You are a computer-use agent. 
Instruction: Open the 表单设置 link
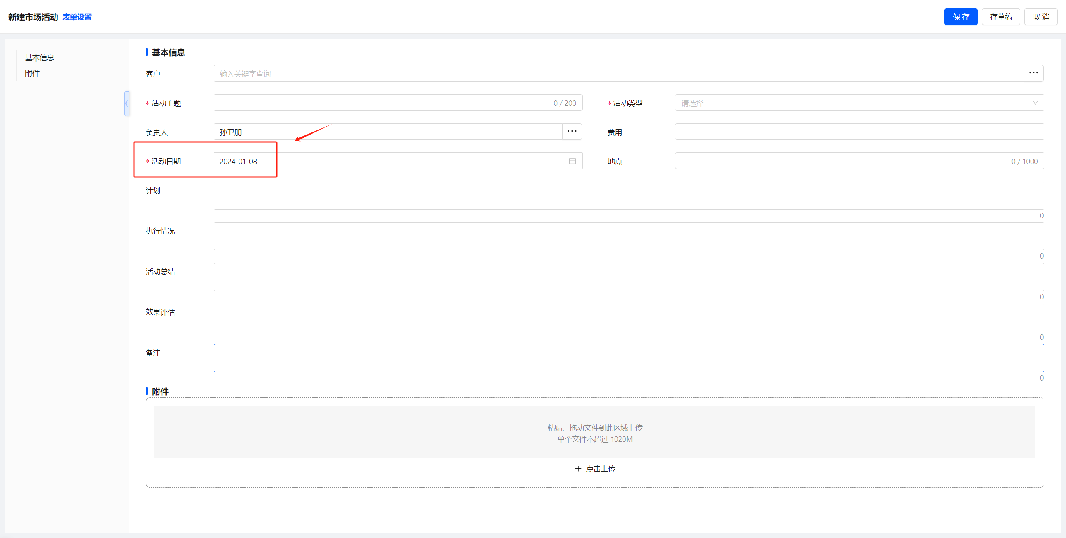(x=77, y=17)
